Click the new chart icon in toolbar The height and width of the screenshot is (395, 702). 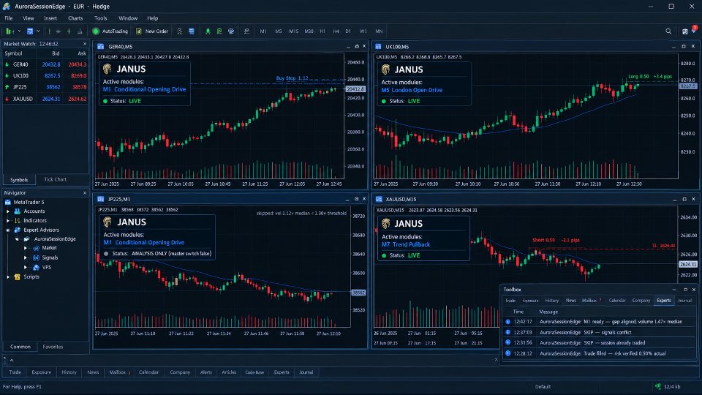tap(9, 31)
